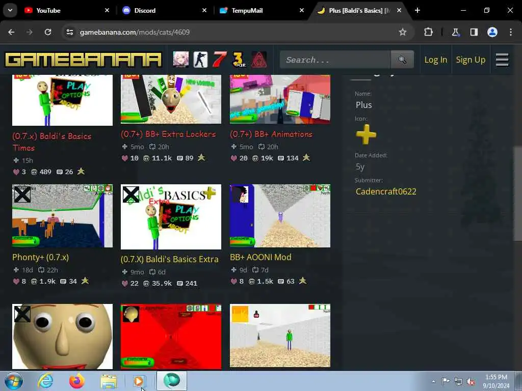
Task: Click the featured star on BB+ Animations
Action: pyautogui.click(x=306, y=158)
